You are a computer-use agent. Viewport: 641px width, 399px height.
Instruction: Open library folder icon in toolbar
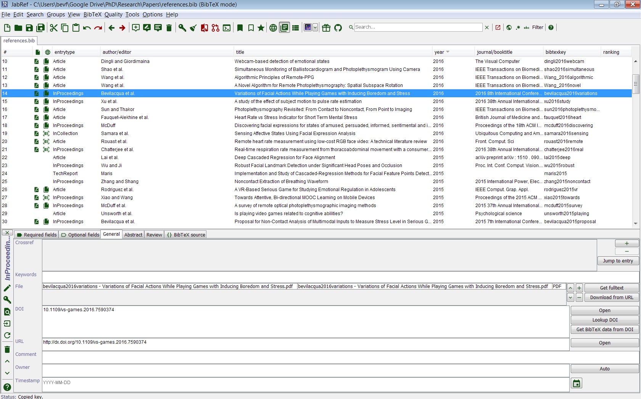click(x=18, y=28)
